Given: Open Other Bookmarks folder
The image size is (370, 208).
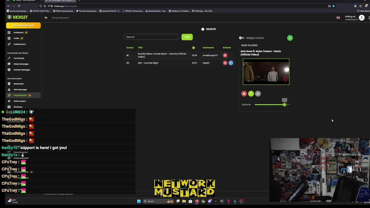Looking at the screenshot, I should (x=364, y=11).
